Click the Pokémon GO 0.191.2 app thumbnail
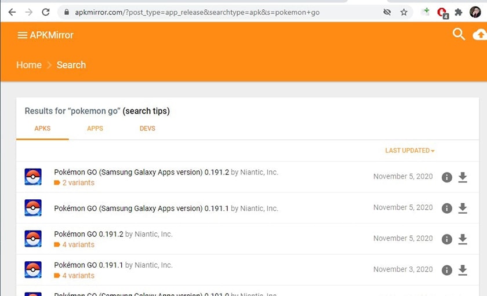This screenshot has width=487, height=296. [x=33, y=239]
